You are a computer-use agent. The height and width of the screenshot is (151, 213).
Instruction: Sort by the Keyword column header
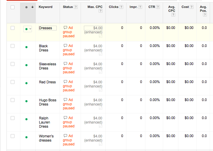tap(45, 7)
